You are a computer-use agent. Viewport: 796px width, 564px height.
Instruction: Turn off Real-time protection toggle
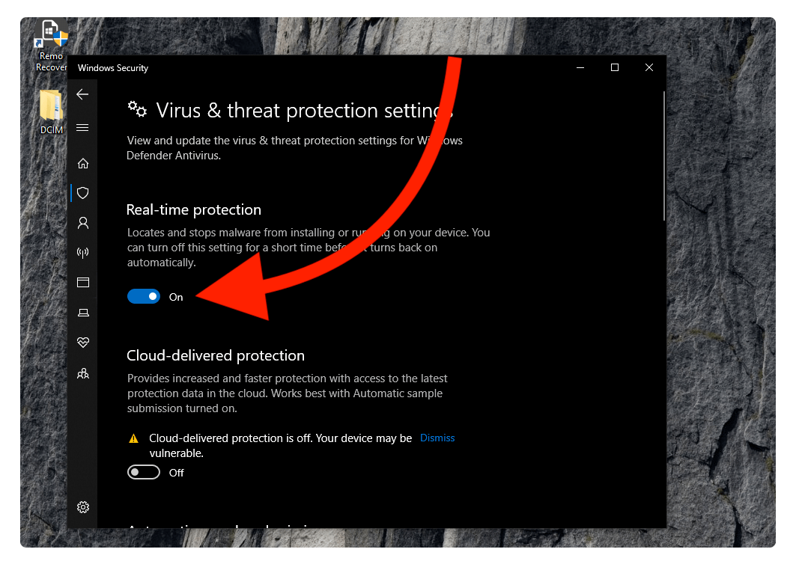pos(144,296)
